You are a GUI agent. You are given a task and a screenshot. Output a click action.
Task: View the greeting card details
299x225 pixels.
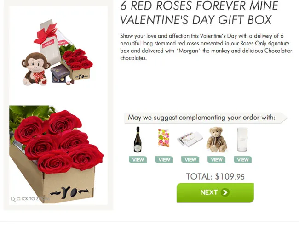coord(164,160)
